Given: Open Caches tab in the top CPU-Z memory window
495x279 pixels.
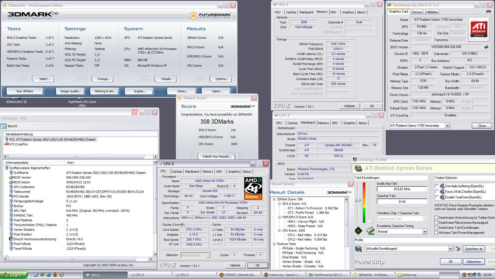Looking at the screenshot, I should (291, 12).
